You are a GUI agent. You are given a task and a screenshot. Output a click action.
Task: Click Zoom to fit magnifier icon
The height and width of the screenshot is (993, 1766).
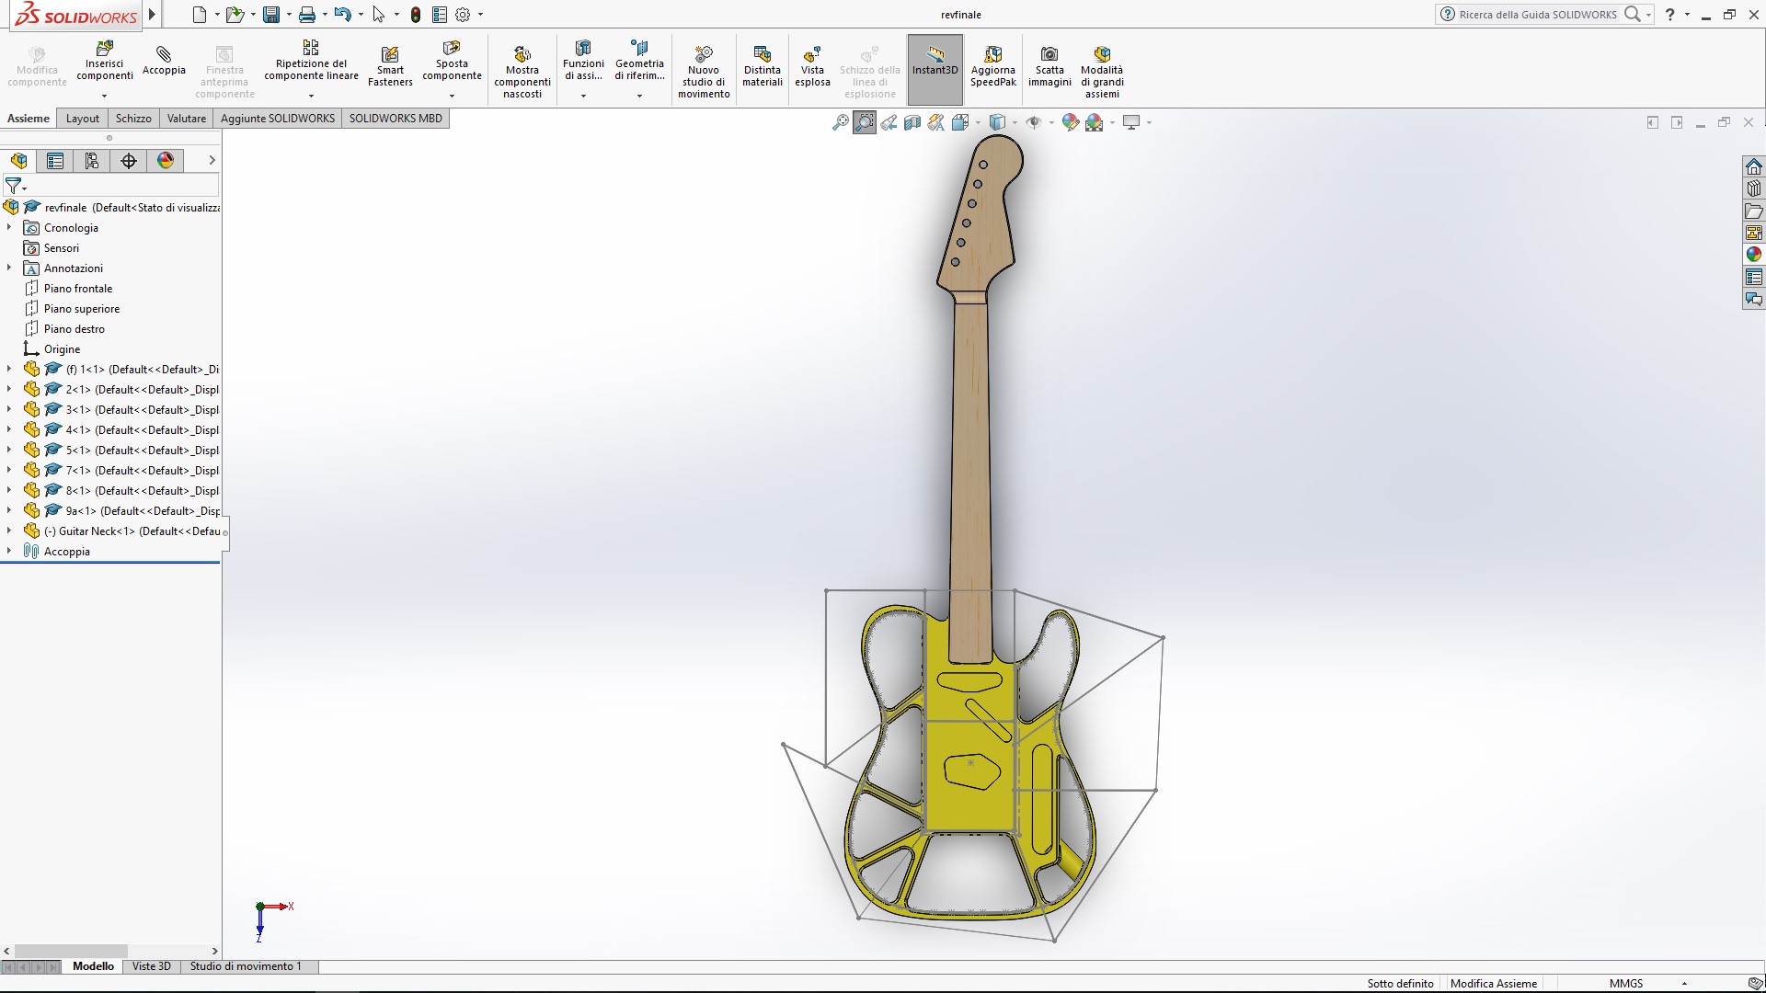(x=840, y=122)
